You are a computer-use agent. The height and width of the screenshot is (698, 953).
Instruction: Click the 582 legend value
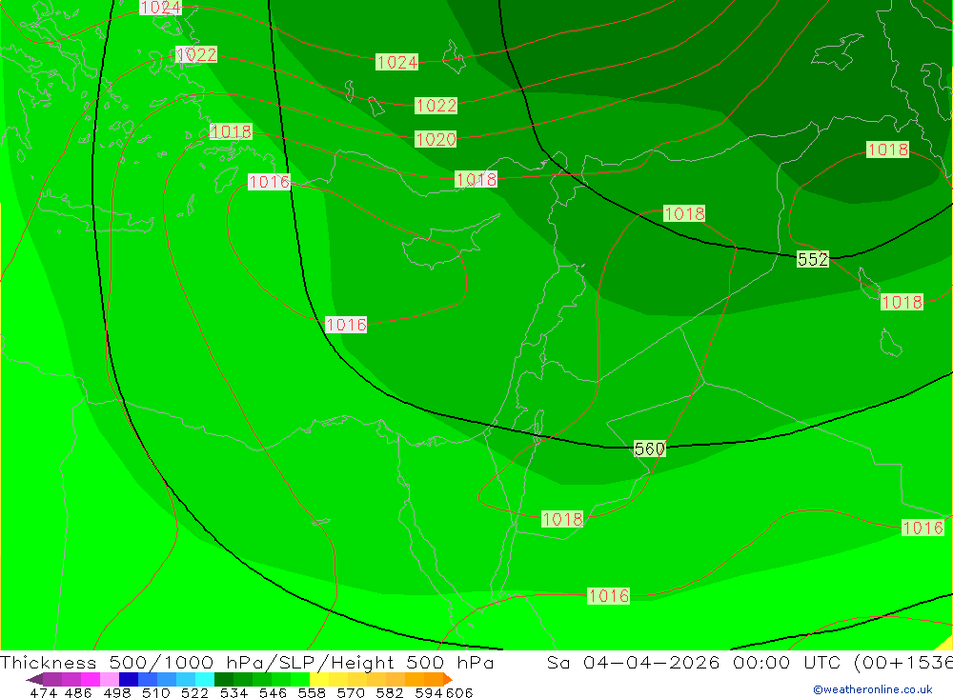pos(389,693)
